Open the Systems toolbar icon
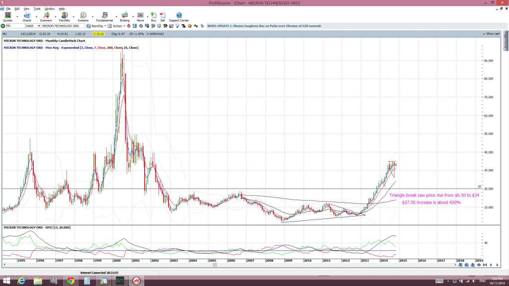The height and width of the screenshot is (286, 509). (83, 16)
